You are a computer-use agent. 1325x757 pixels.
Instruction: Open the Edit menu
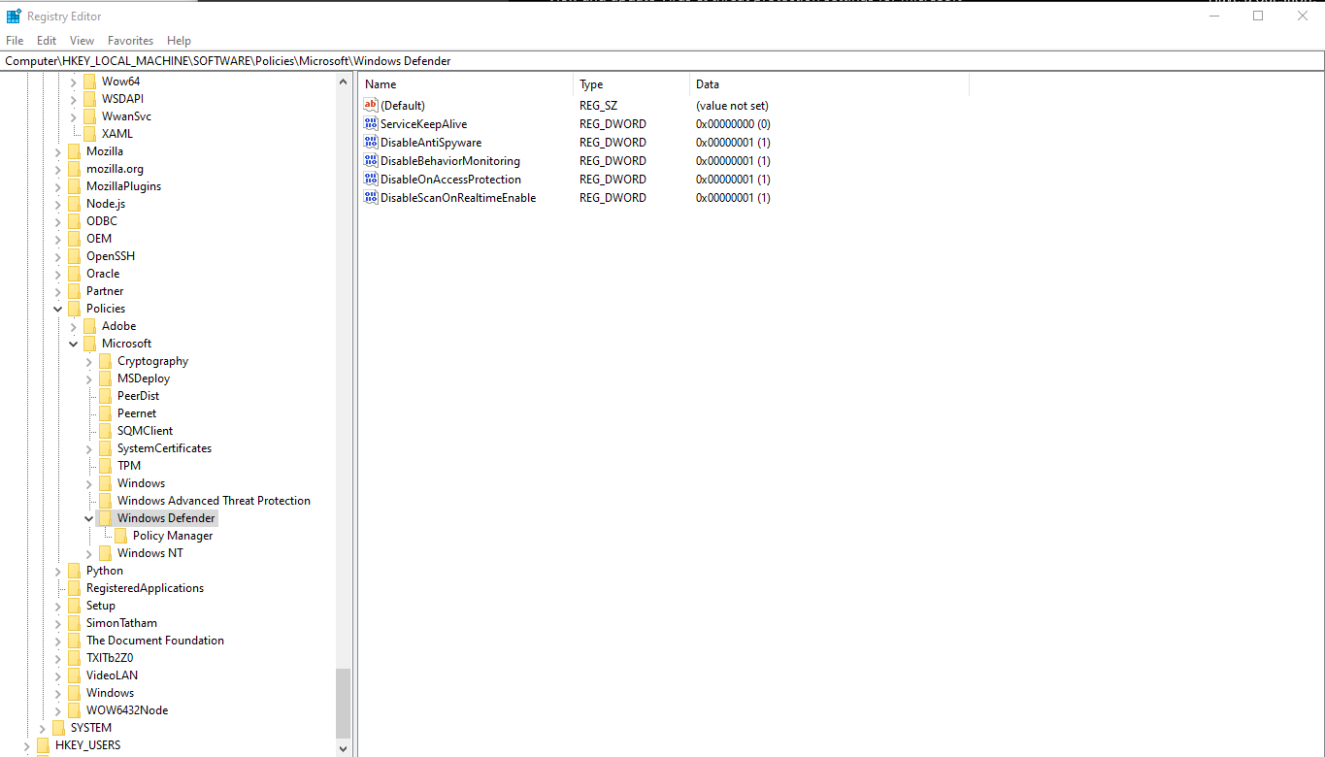[45, 40]
